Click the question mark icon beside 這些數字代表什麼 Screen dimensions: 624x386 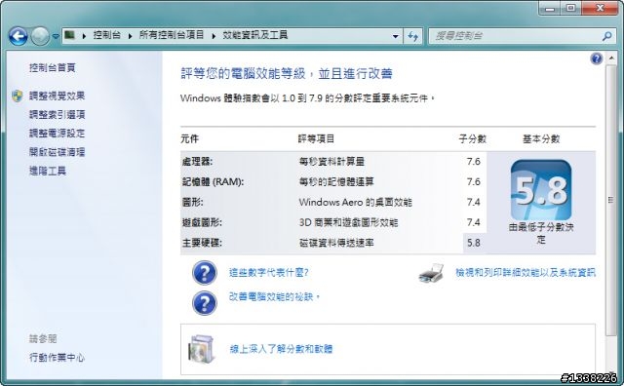(205, 273)
